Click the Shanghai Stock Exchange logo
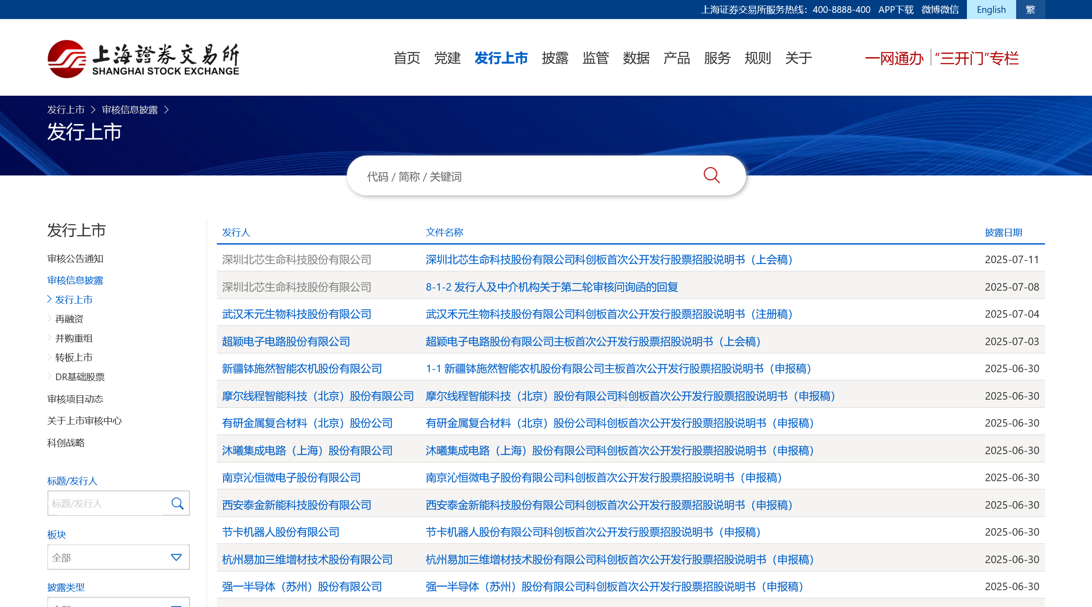The width and height of the screenshot is (1092, 607). point(143,59)
